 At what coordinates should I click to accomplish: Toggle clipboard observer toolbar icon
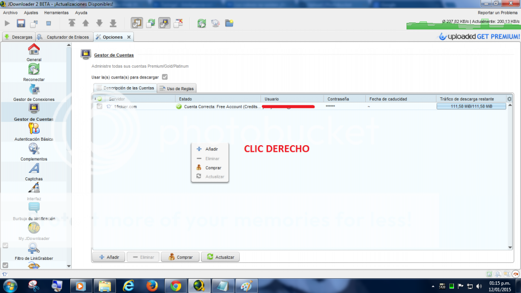tap(137, 23)
